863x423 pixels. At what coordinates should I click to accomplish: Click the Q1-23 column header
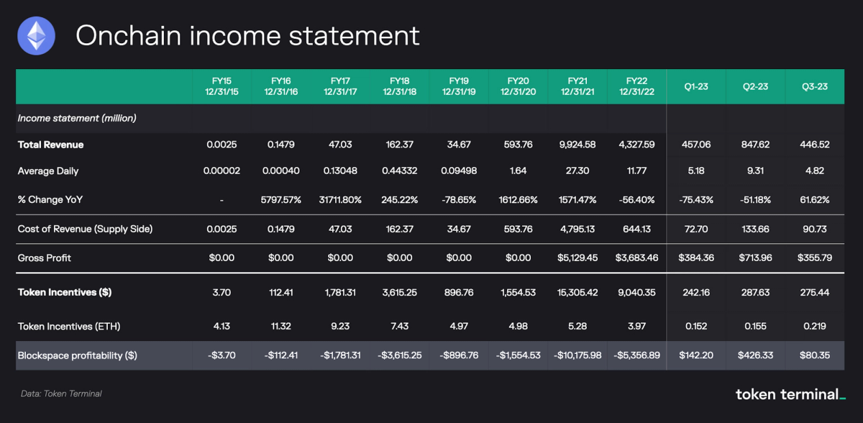click(x=696, y=86)
